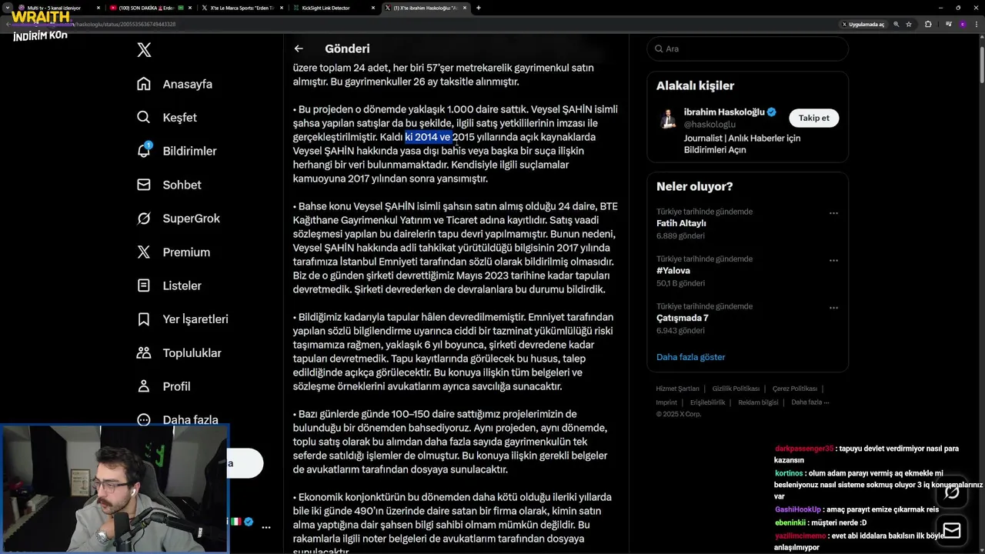Follow ibrahim Haskoloğlu with Takip et
The width and height of the screenshot is (985, 554).
coord(813,118)
